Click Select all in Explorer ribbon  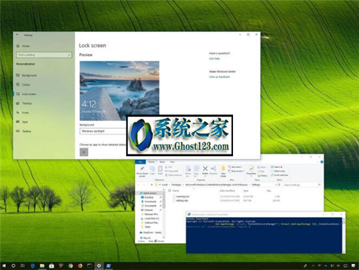(x=277, y=167)
